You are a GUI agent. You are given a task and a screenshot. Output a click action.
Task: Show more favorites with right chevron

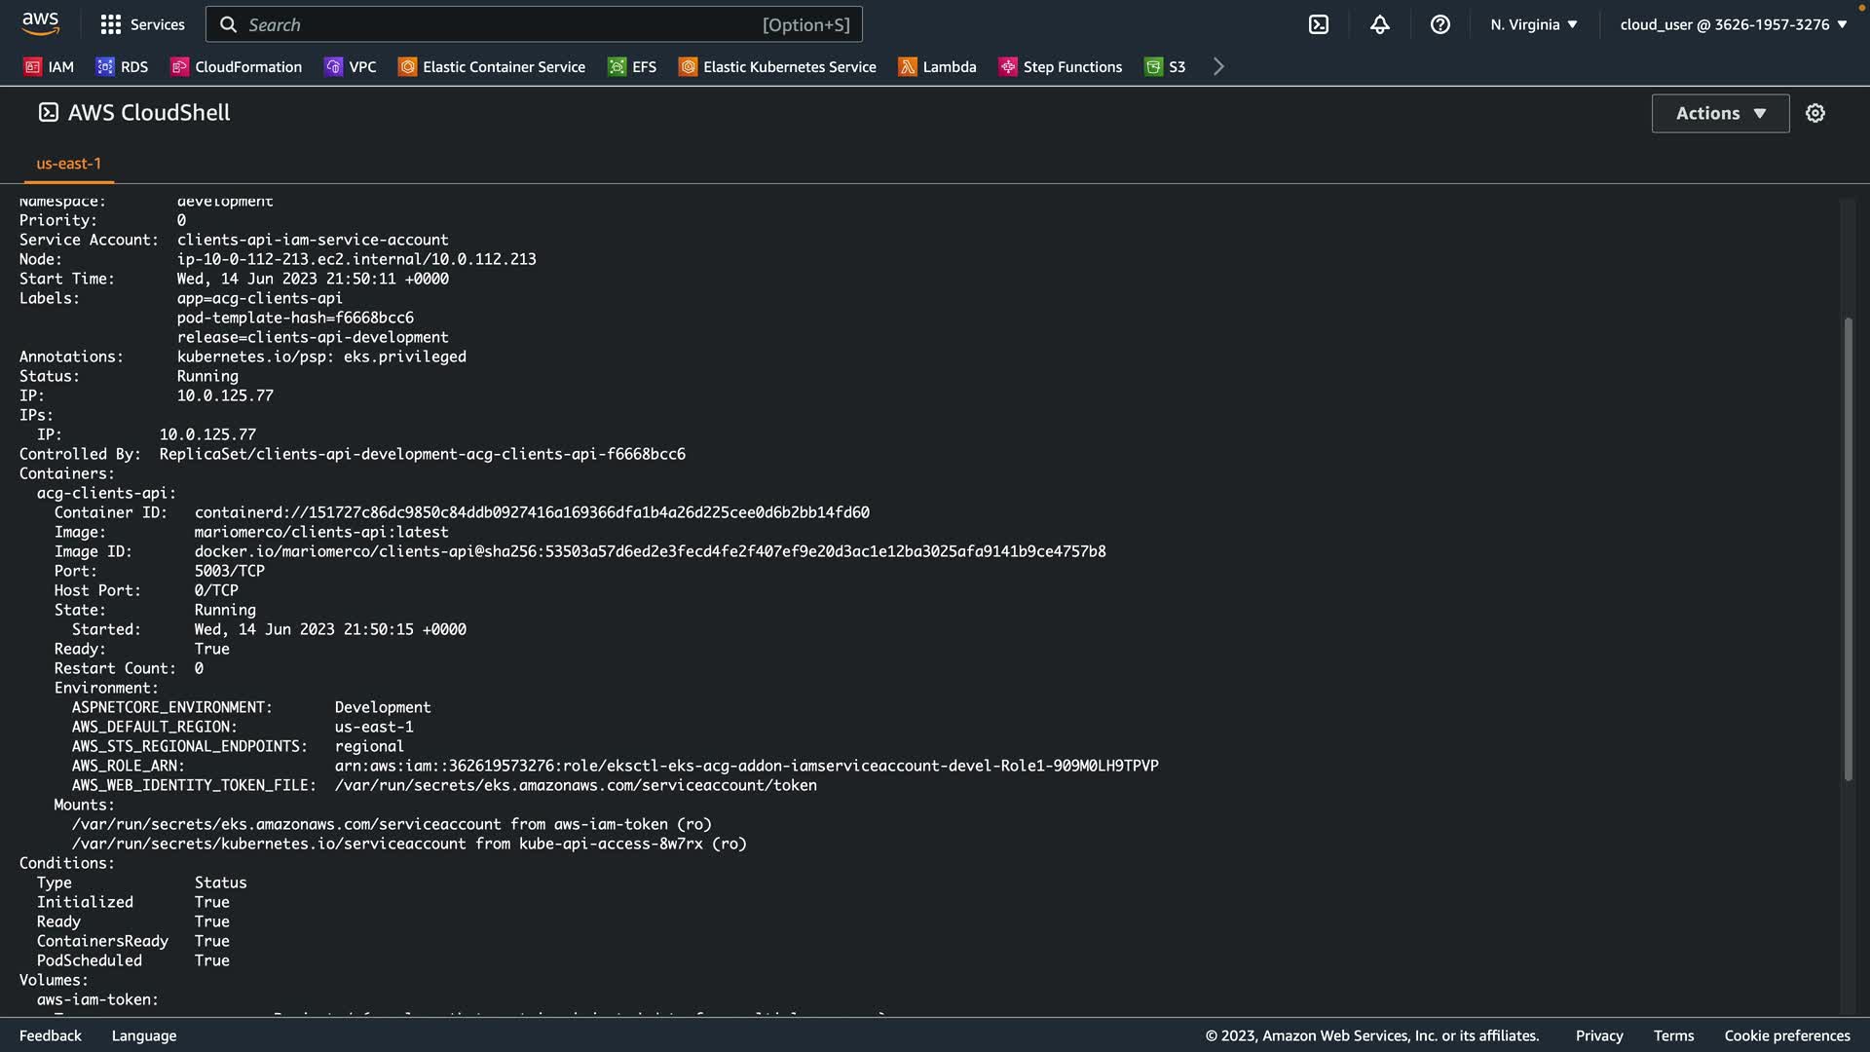pyautogui.click(x=1218, y=66)
